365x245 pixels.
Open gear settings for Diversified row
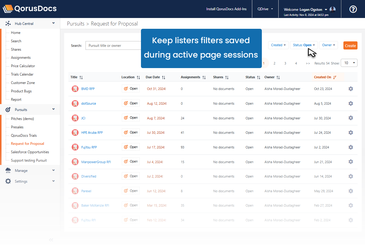351,176
